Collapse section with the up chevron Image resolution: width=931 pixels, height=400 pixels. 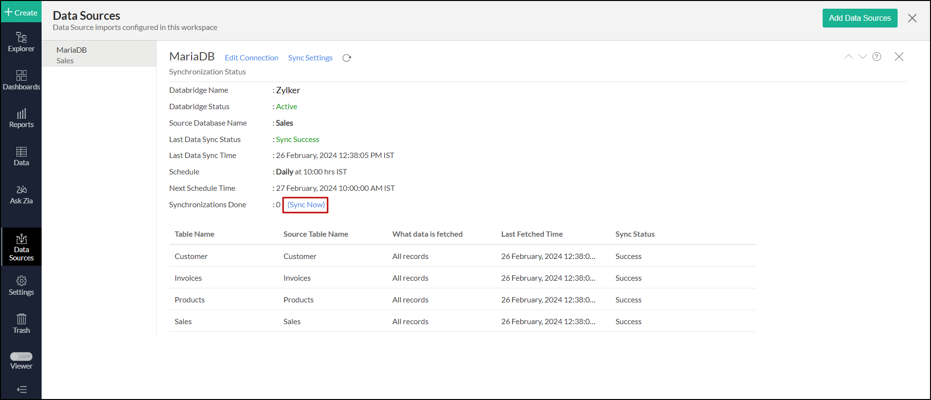point(848,57)
